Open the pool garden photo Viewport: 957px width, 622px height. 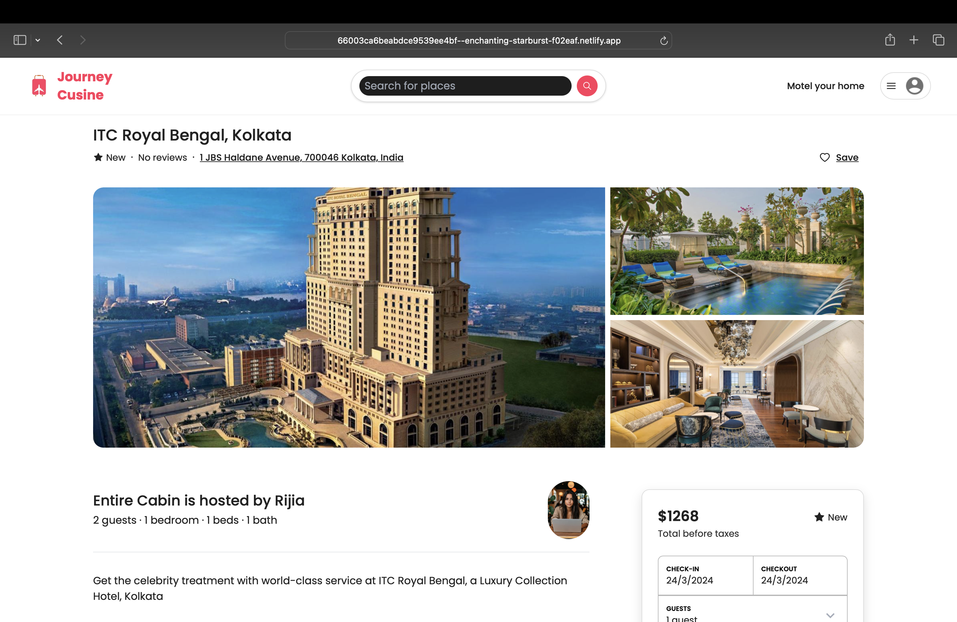click(x=737, y=251)
